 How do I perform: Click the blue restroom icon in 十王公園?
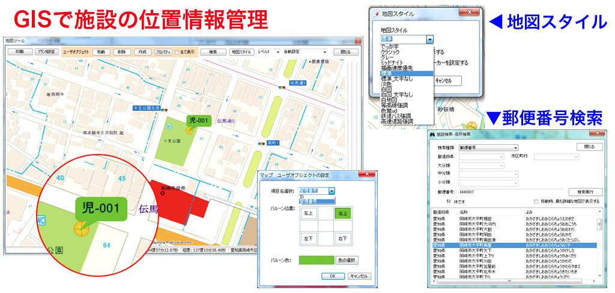(x=169, y=126)
